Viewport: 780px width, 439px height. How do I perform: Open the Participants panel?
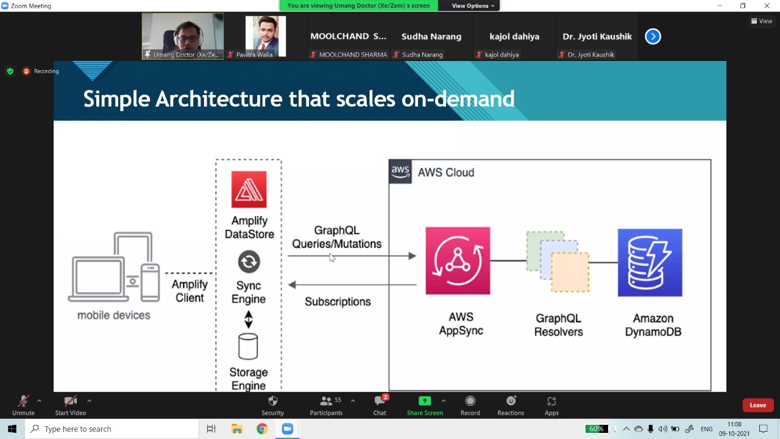click(x=326, y=405)
